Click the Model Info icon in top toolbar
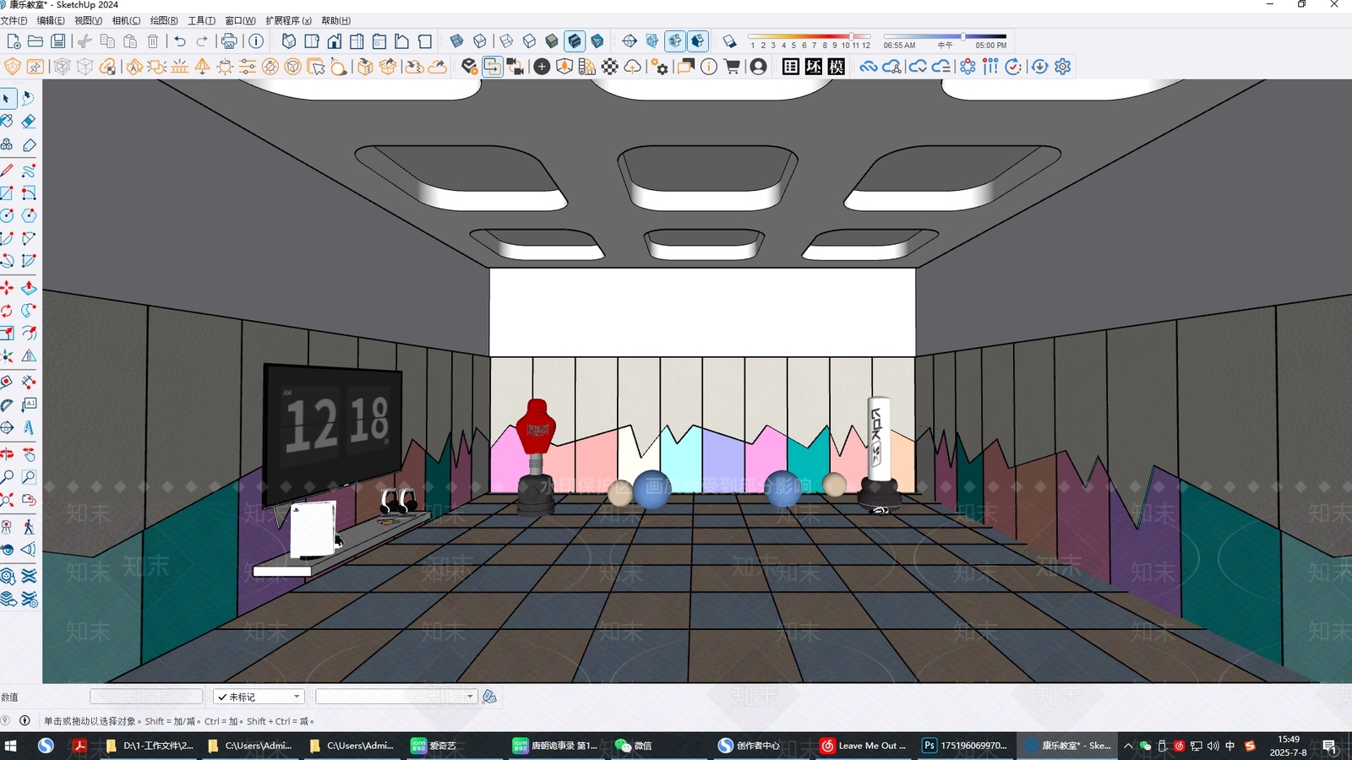The width and height of the screenshot is (1352, 760). (x=256, y=41)
